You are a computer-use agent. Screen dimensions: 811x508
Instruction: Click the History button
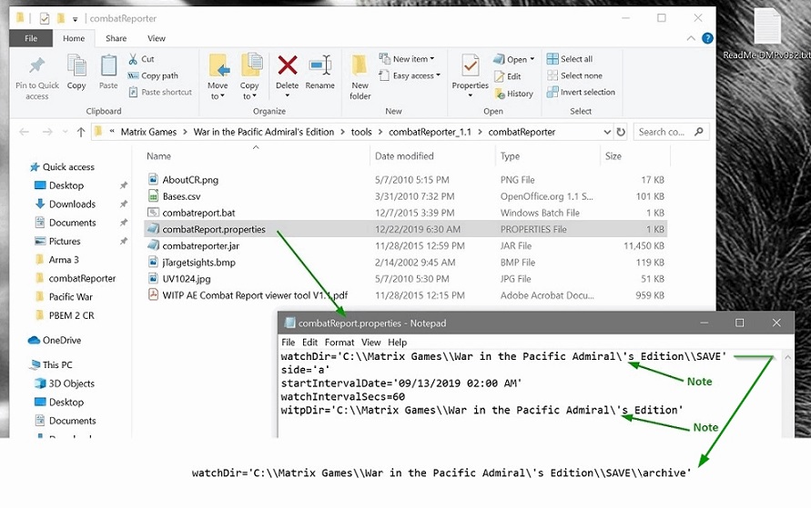tap(513, 94)
